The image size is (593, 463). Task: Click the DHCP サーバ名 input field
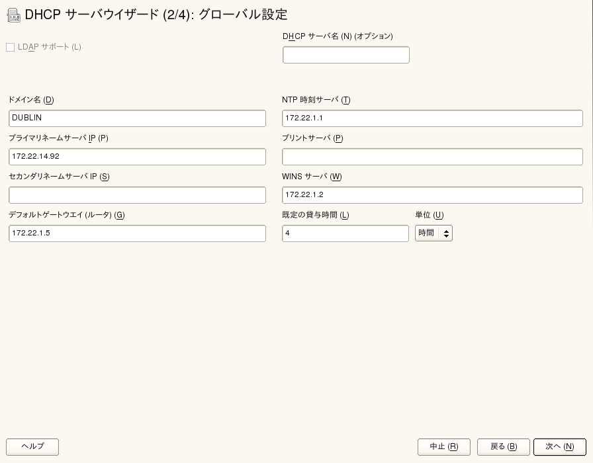[x=345, y=55]
